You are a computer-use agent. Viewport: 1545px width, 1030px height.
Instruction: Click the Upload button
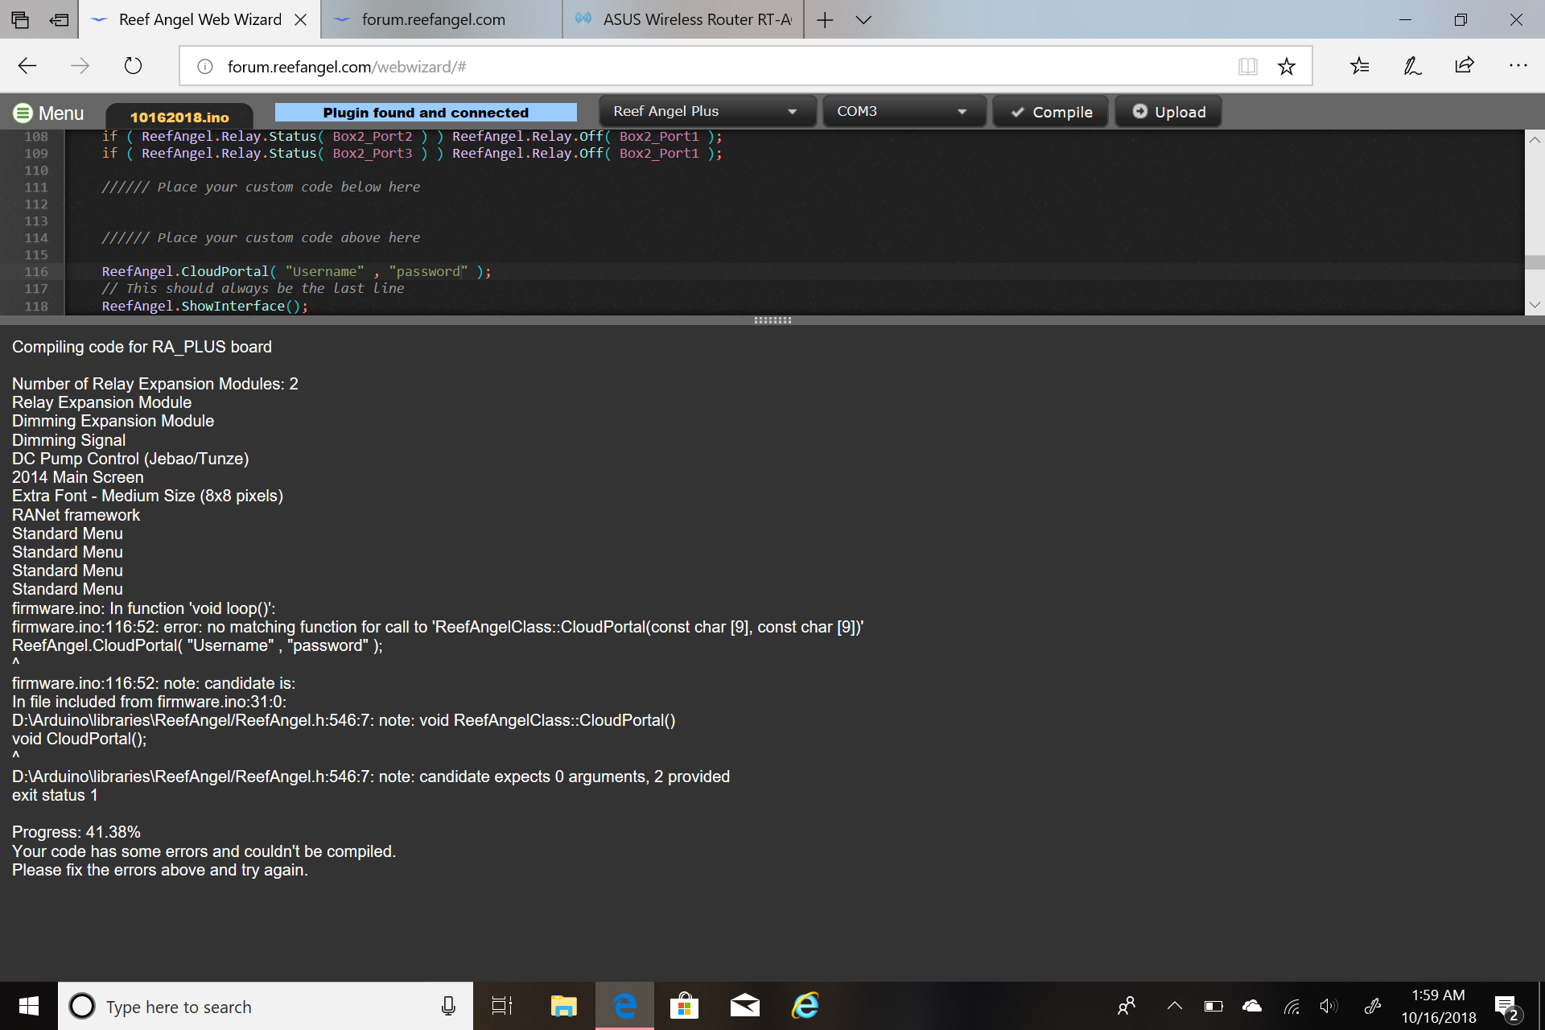pyautogui.click(x=1168, y=112)
